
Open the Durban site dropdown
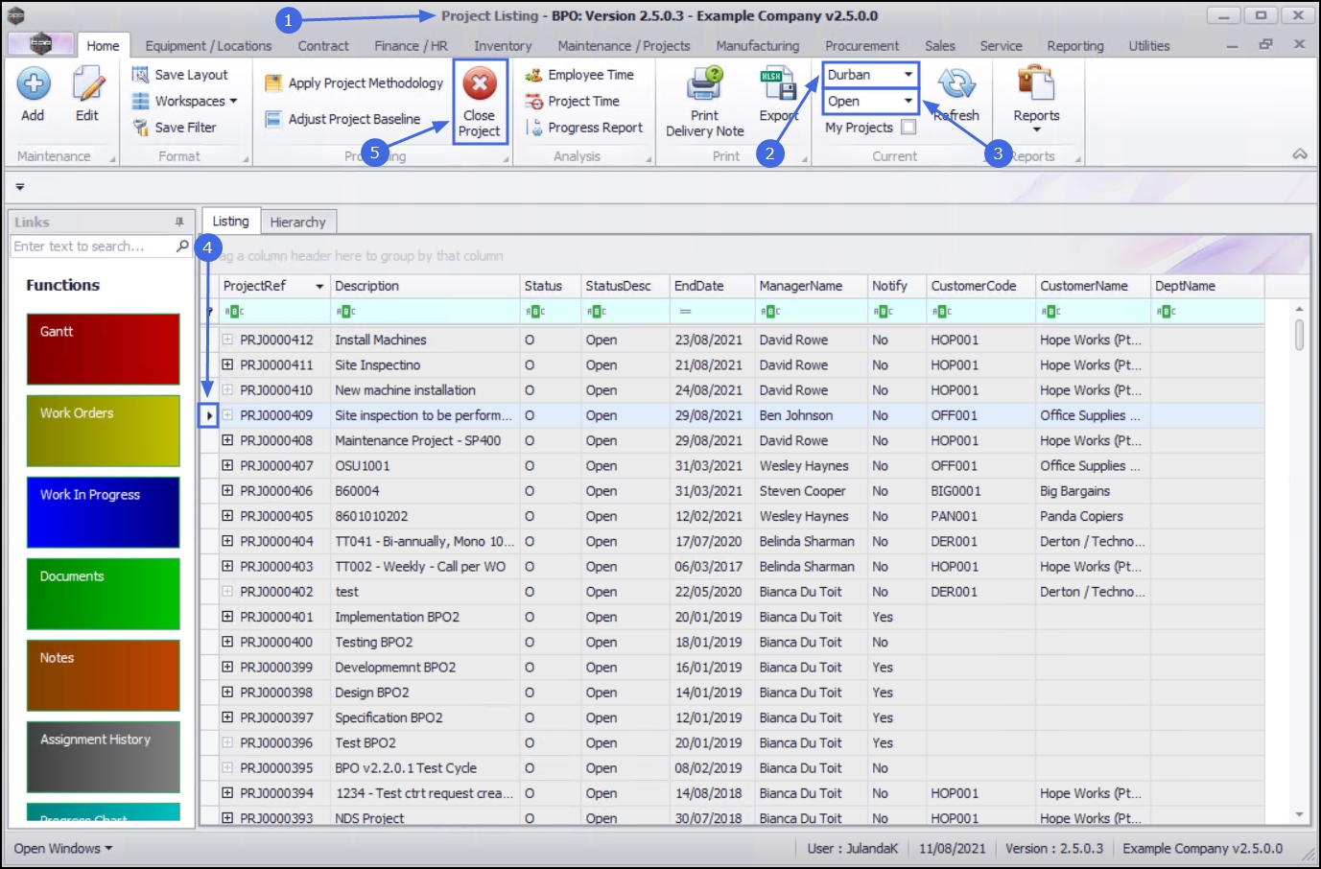908,75
